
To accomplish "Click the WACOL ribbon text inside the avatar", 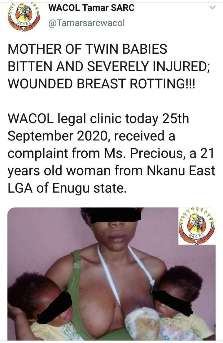I will [23, 23].
